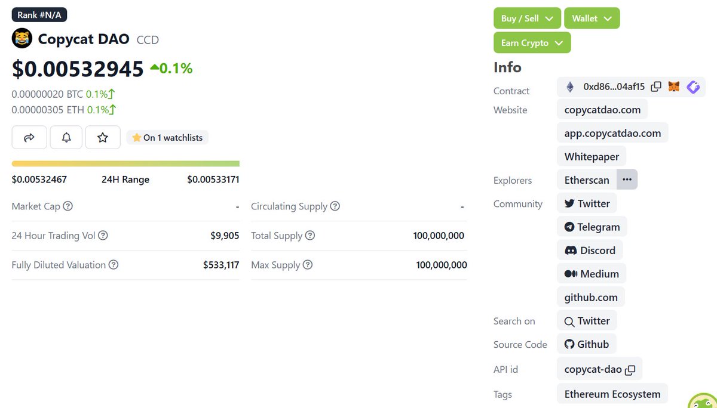Click the Ethereum Ecosystem tag
This screenshot has width=717, height=408.
tap(612, 394)
